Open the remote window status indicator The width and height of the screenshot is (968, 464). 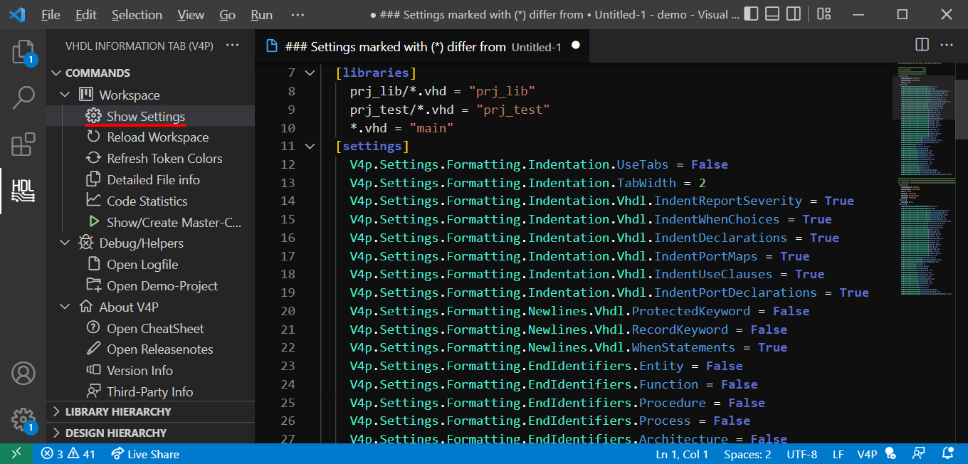point(16,454)
